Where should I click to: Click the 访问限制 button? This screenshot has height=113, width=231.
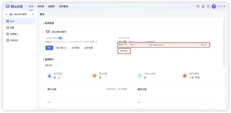[76, 48]
